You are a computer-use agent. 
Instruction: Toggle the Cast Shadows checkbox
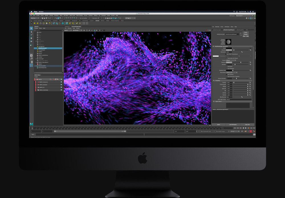tap(227, 68)
